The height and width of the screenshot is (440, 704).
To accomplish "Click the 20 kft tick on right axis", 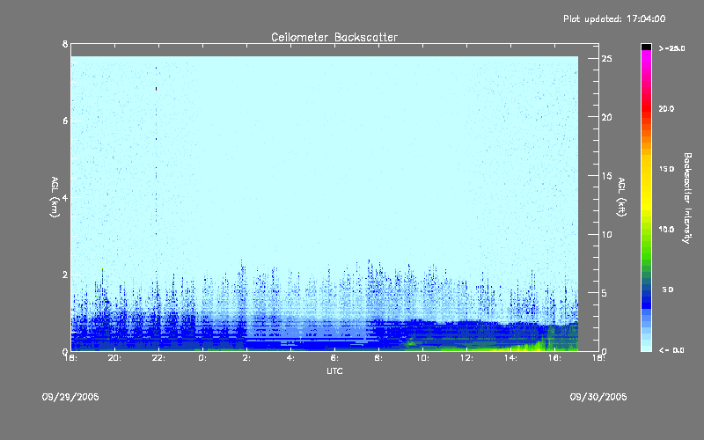I will [606, 117].
